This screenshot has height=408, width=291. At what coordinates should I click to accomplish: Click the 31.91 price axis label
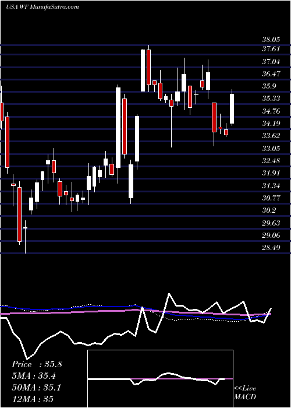pyautogui.click(x=271, y=173)
